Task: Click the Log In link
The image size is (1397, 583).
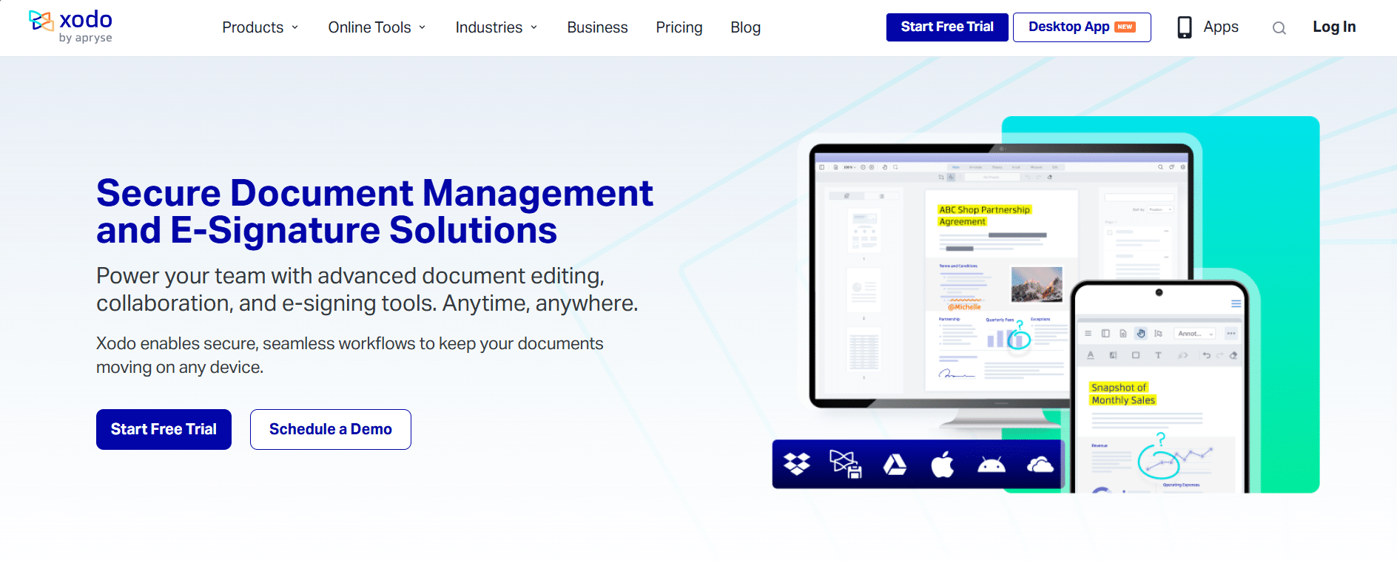Action: coord(1333,27)
